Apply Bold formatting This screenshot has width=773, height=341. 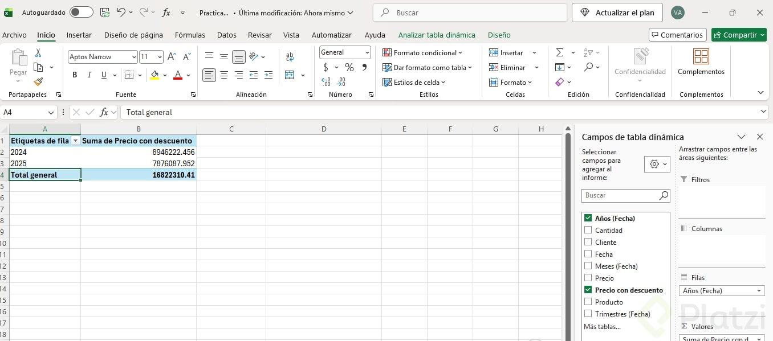point(75,75)
